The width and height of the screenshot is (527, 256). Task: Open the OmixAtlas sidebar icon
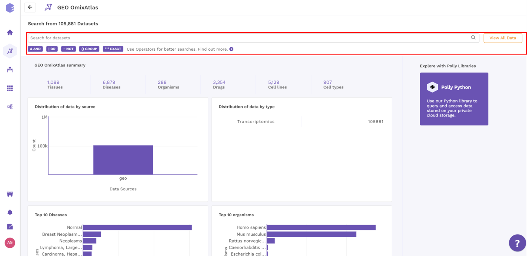(x=10, y=51)
